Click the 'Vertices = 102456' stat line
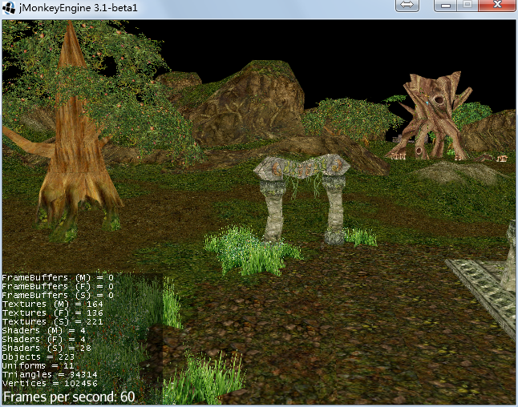 tap(50, 383)
